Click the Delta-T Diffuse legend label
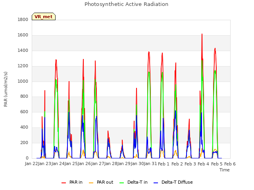 [x=177, y=182]
